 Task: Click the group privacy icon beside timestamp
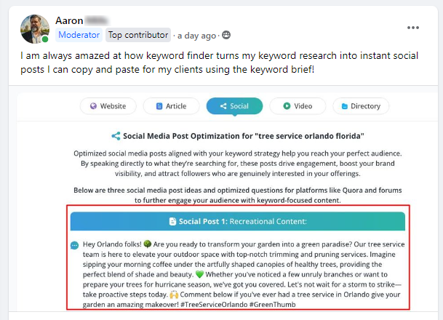(x=226, y=35)
